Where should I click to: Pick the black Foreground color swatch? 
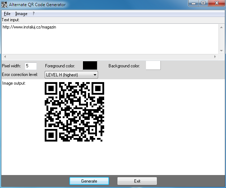pyautogui.click(x=90, y=66)
